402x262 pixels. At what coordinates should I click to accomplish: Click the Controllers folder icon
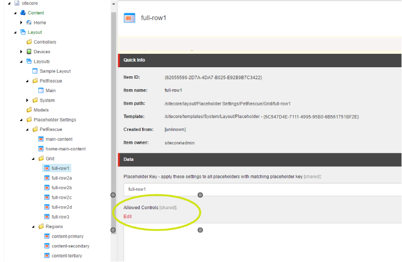coord(29,42)
